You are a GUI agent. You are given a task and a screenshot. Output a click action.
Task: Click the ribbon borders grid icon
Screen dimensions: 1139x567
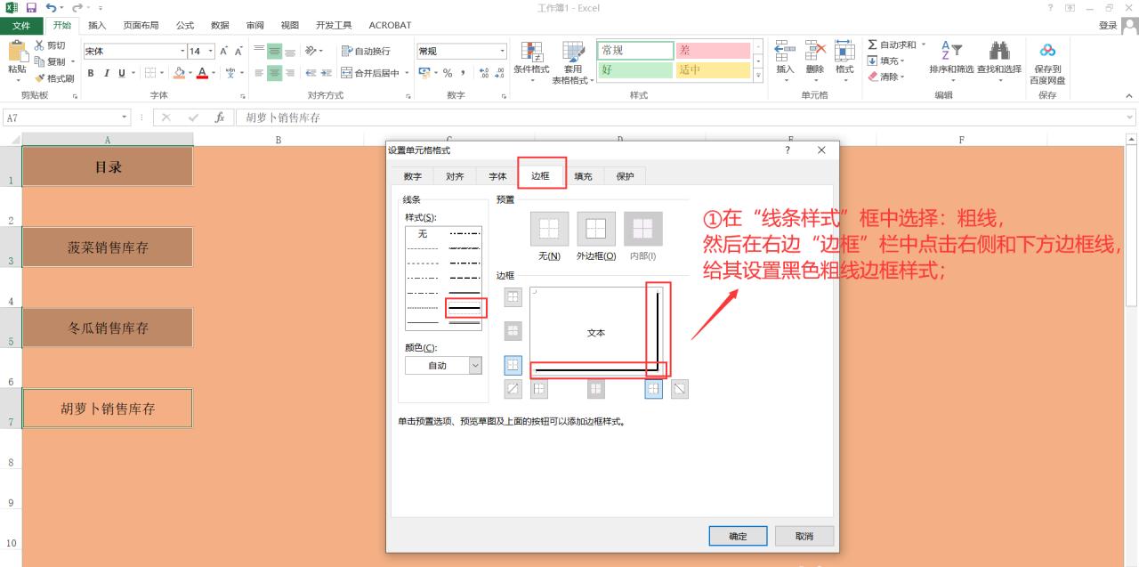[x=150, y=73]
